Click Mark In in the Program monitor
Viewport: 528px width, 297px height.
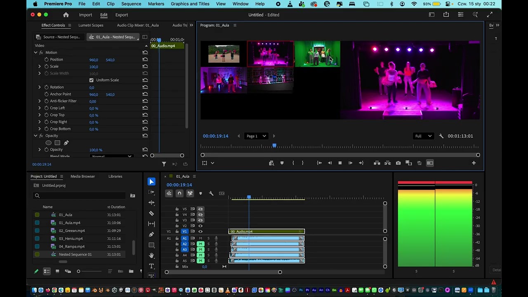(293, 163)
